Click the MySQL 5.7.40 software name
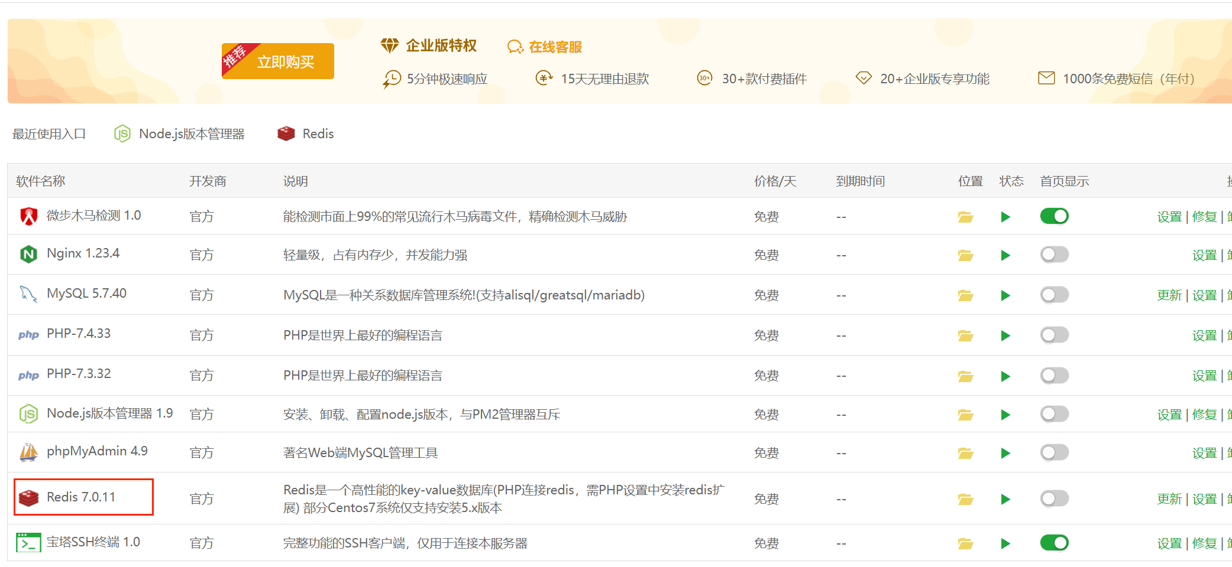Screen dimensions: 1232x567 (86, 294)
